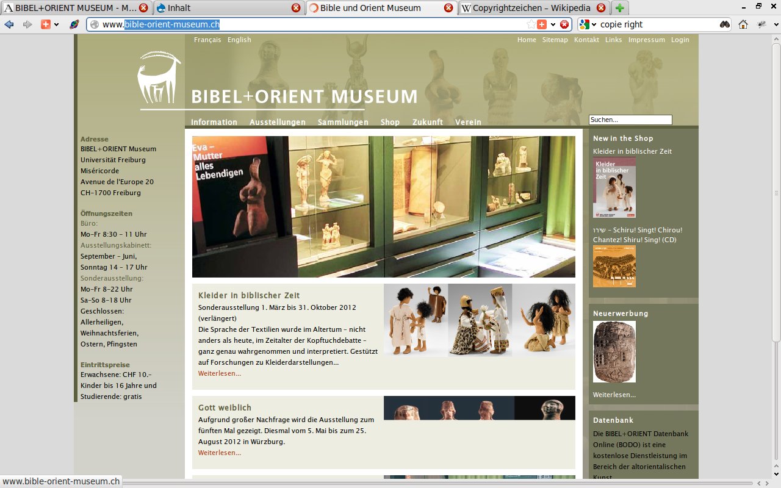Open the Impressum link
Screen dimensions: 781x488
coord(647,40)
